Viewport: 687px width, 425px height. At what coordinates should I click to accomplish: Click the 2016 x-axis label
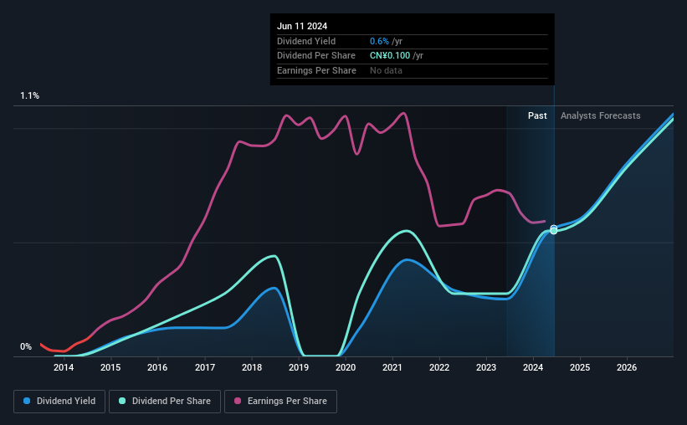tap(157, 367)
